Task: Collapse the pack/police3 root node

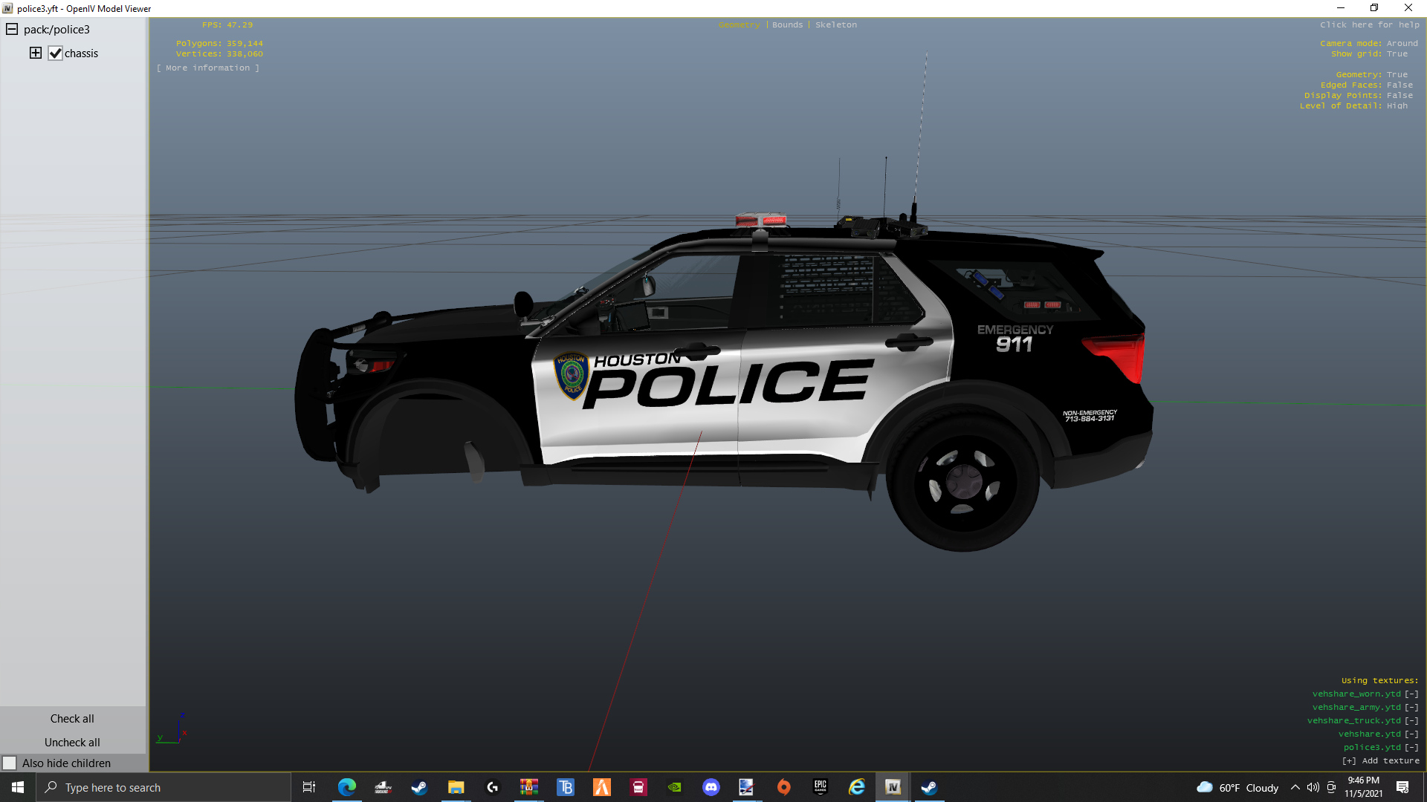Action: click(12, 29)
